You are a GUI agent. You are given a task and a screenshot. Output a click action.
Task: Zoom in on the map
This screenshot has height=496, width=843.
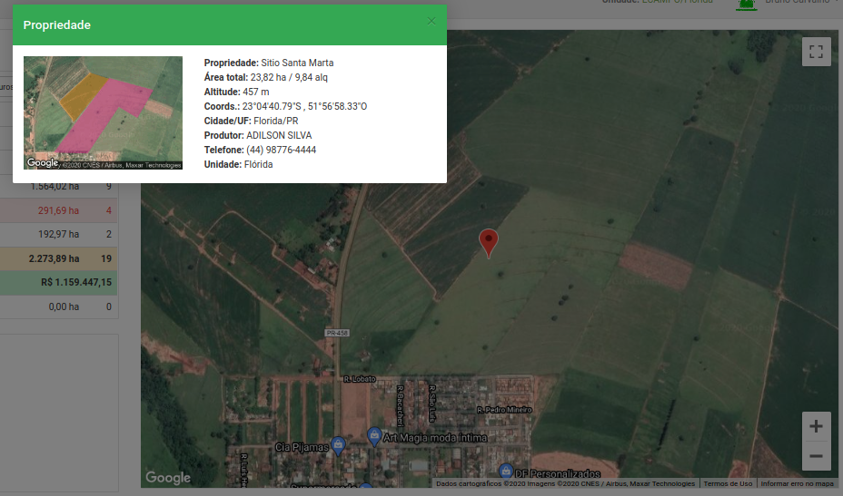point(816,426)
